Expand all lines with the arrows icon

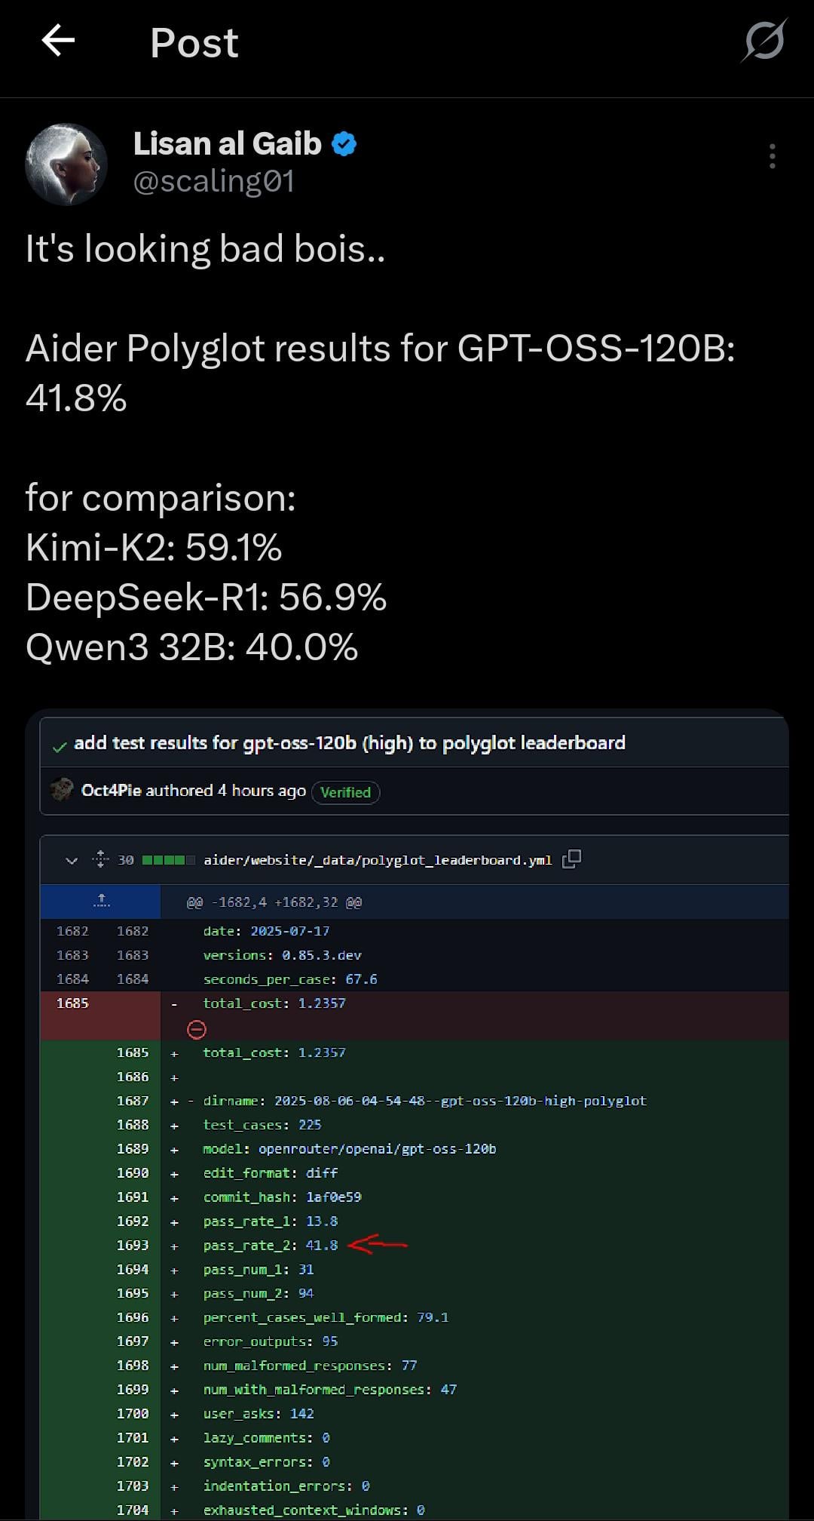(x=100, y=859)
